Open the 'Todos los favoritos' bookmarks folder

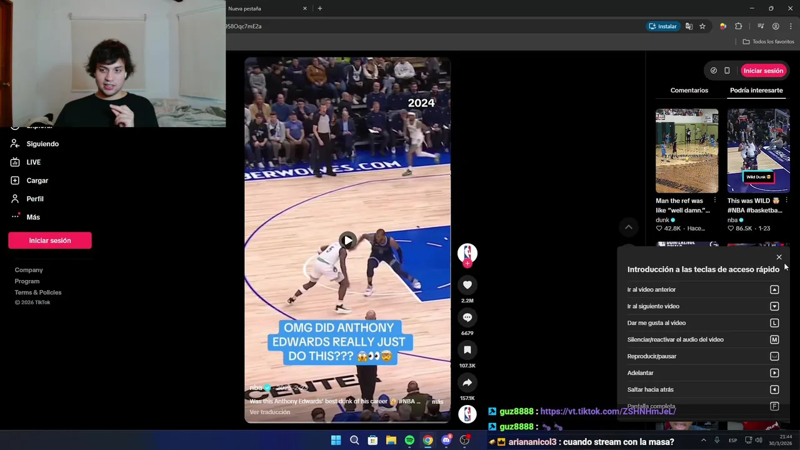click(x=768, y=42)
